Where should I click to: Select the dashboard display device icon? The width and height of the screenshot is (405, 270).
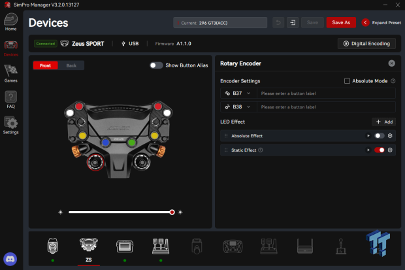point(125,246)
